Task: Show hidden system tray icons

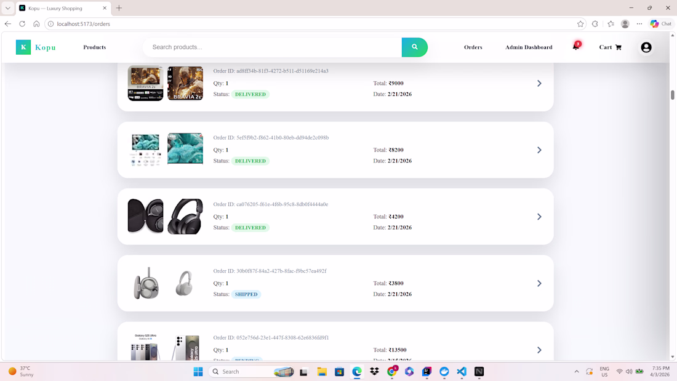Action: point(577,372)
